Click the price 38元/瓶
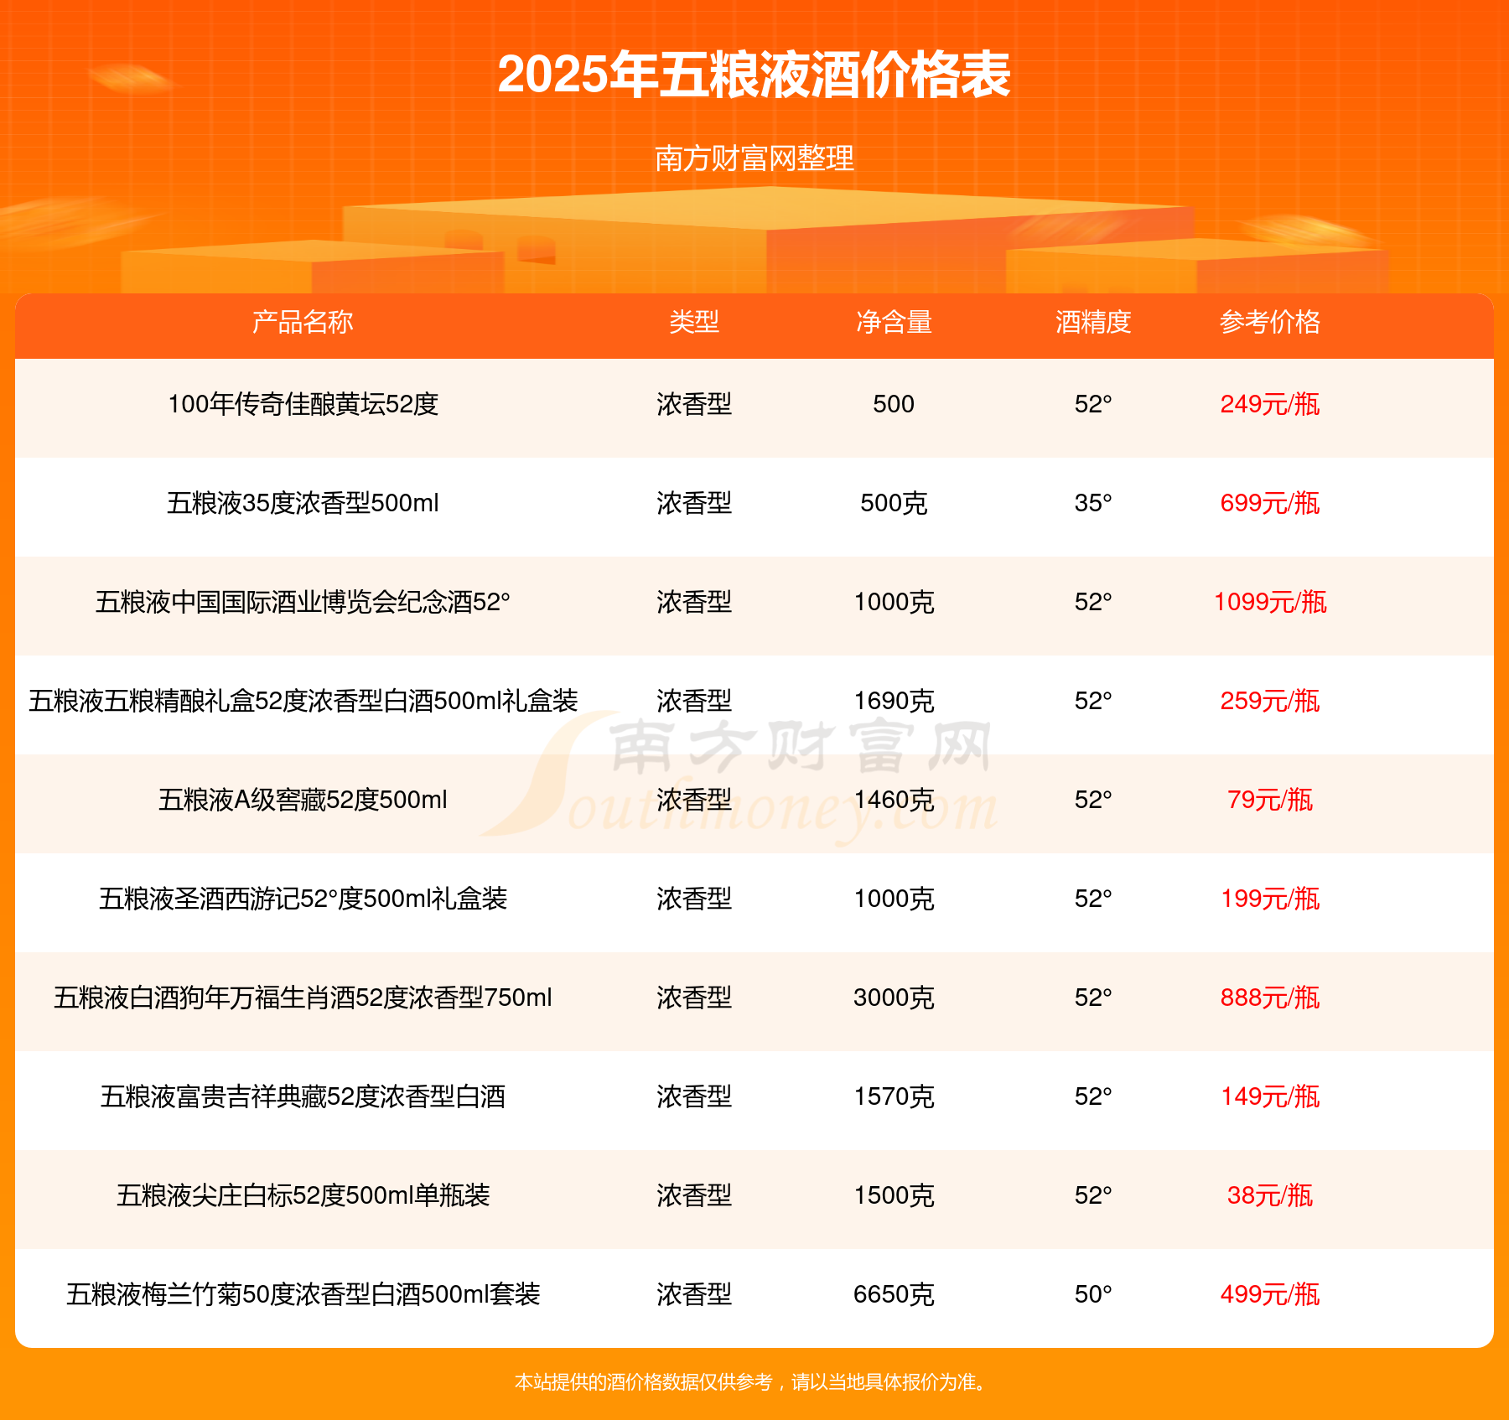1509x1420 pixels. [1270, 1195]
